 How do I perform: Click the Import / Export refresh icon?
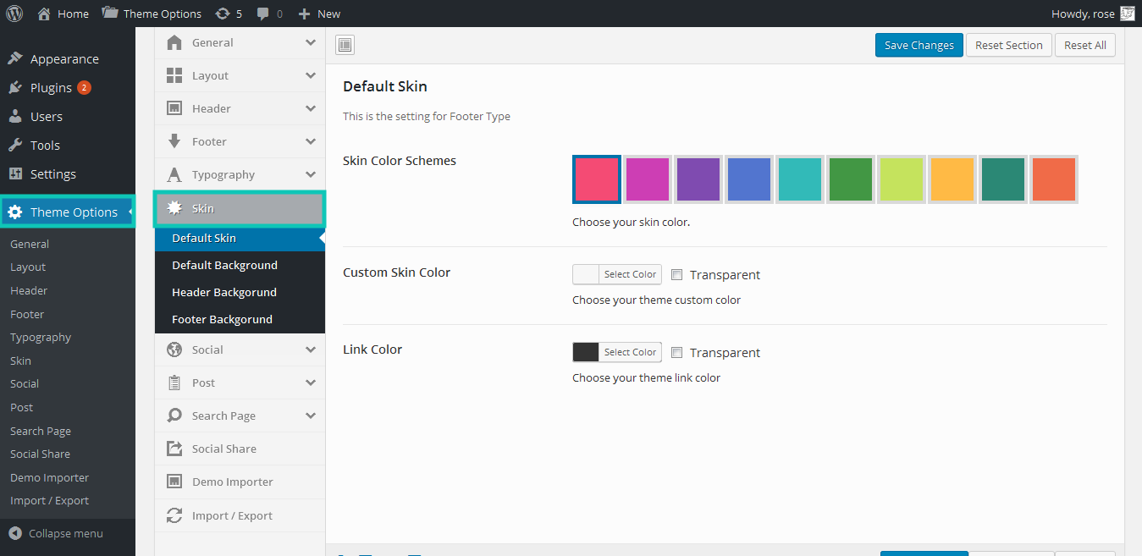point(174,515)
